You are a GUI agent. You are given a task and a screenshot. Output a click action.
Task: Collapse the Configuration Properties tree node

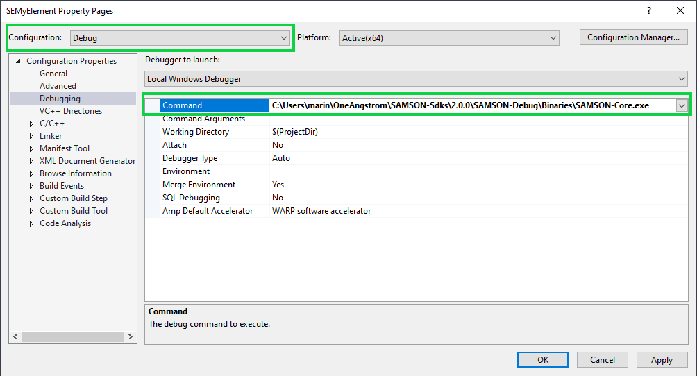click(18, 61)
